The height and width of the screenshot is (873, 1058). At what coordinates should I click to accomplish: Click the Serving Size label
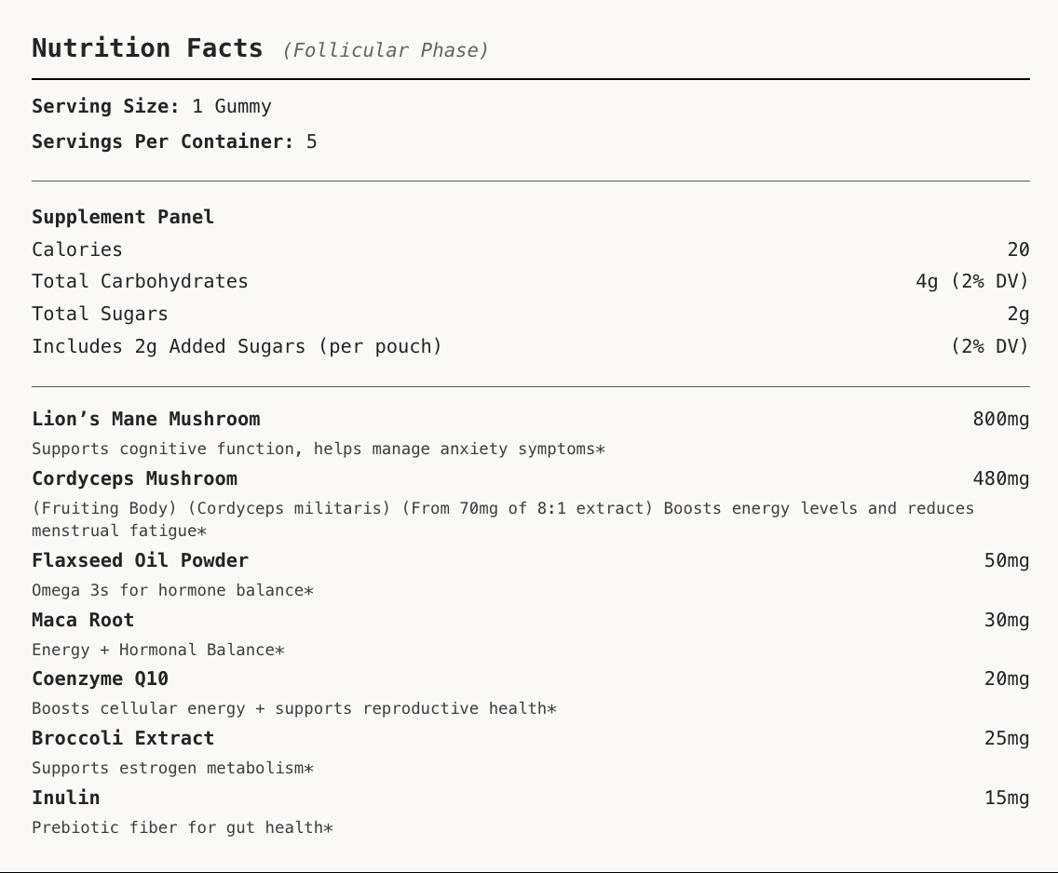(105, 106)
